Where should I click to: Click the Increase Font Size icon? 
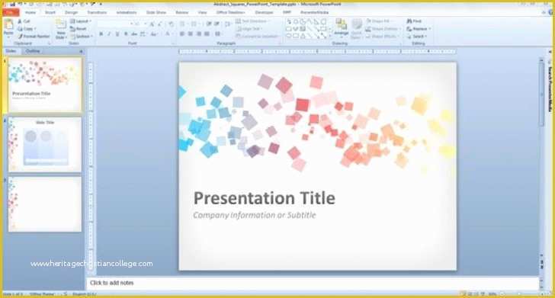click(x=152, y=24)
